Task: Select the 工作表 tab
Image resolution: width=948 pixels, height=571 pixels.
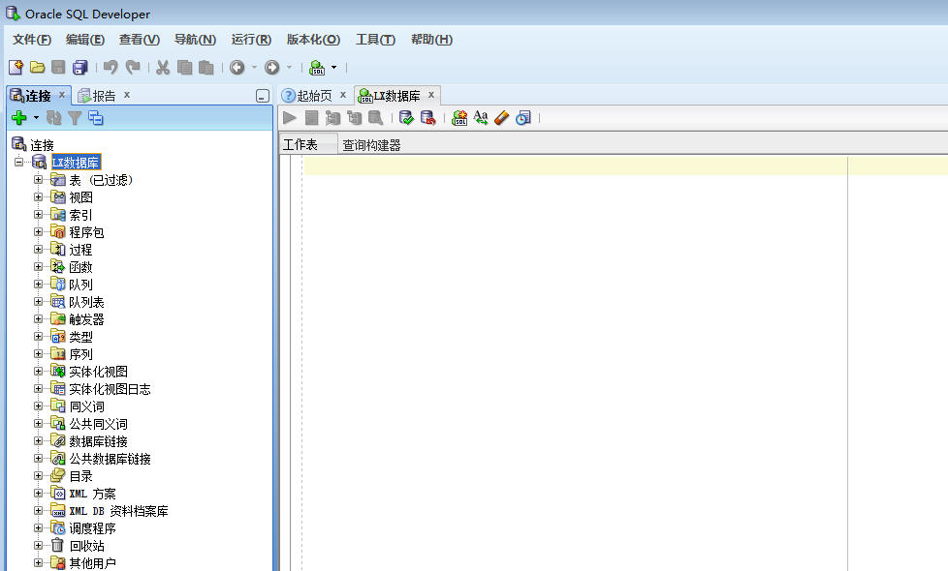Action: tap(300, 145)
